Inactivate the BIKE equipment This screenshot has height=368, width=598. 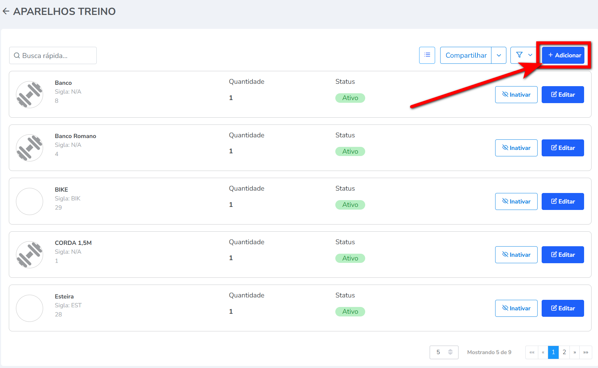(516, 201)
